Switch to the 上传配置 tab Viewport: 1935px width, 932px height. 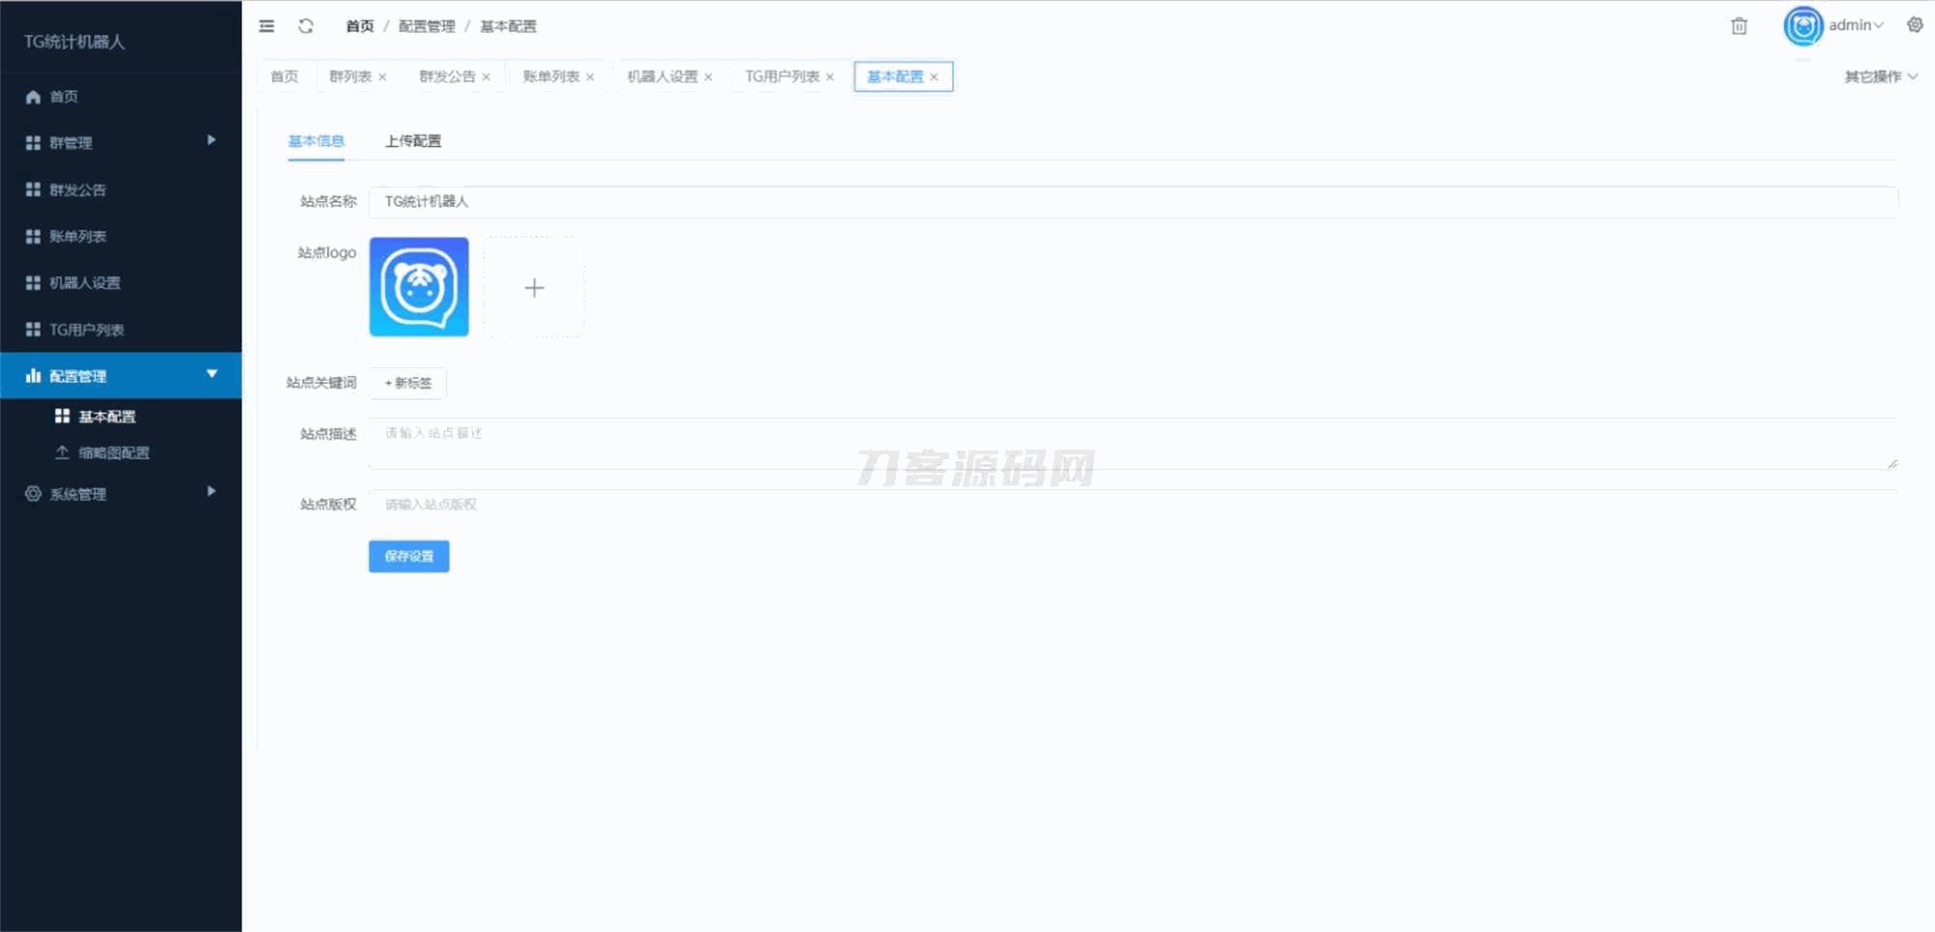point(413,141)
